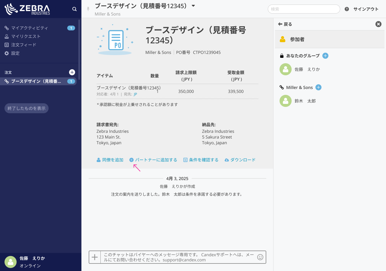Click 同僚を追加 link

pos(110,160)
